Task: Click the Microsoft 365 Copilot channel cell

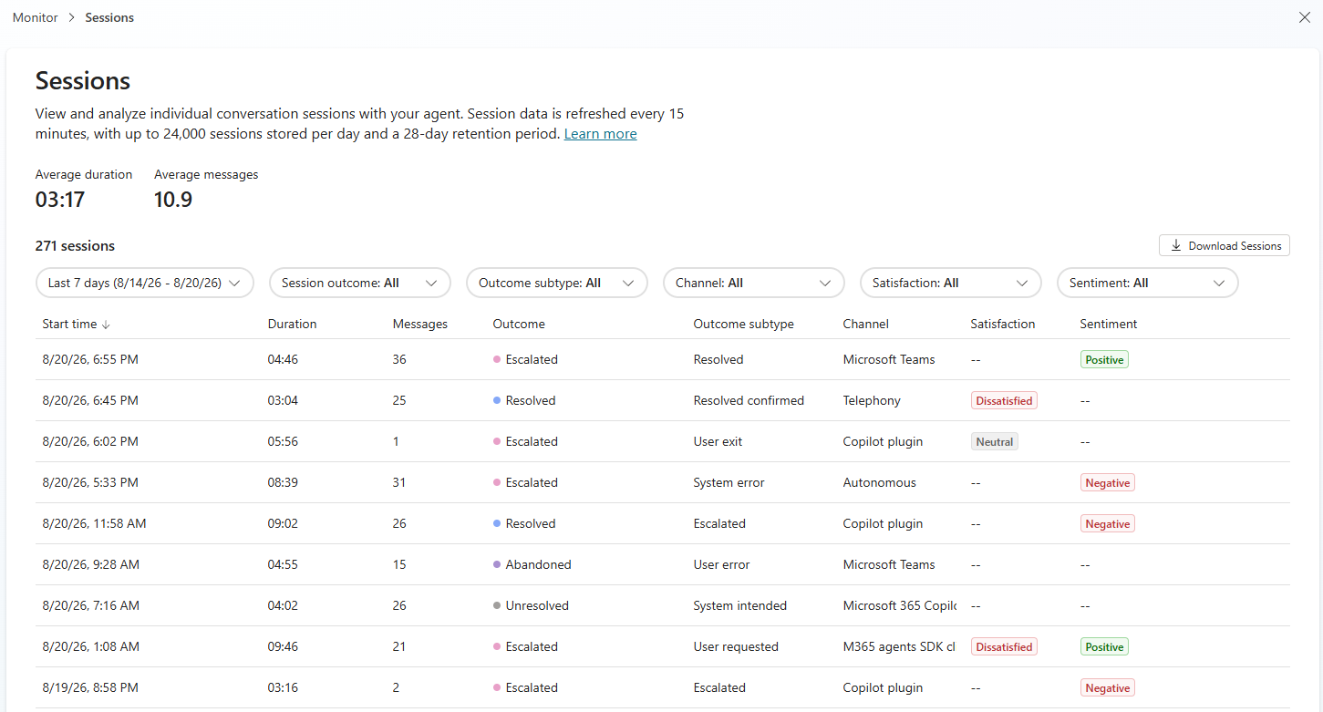Action: [899, 605]
